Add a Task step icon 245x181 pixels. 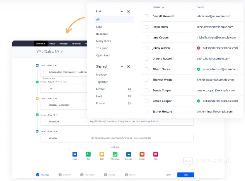tap(156, 154)
